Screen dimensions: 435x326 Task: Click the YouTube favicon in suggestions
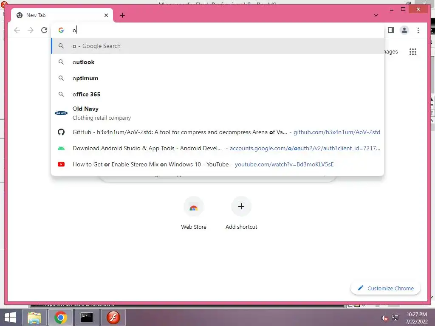61,164
